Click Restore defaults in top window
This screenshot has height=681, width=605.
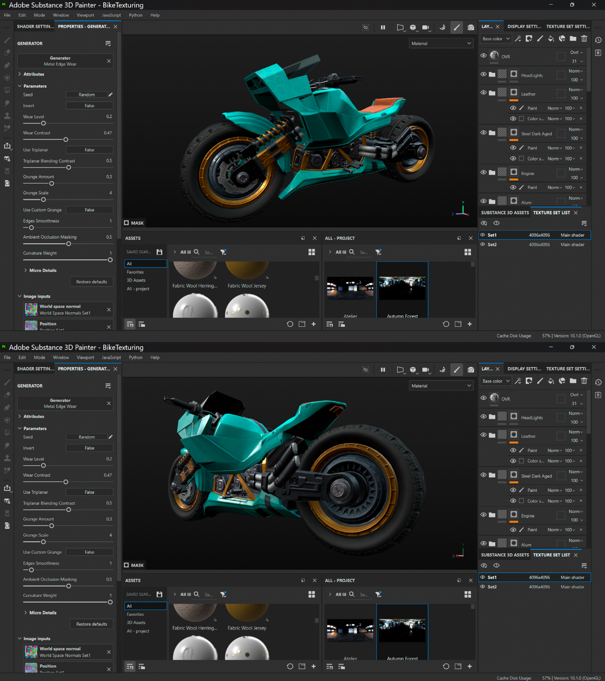pos(92,282)
